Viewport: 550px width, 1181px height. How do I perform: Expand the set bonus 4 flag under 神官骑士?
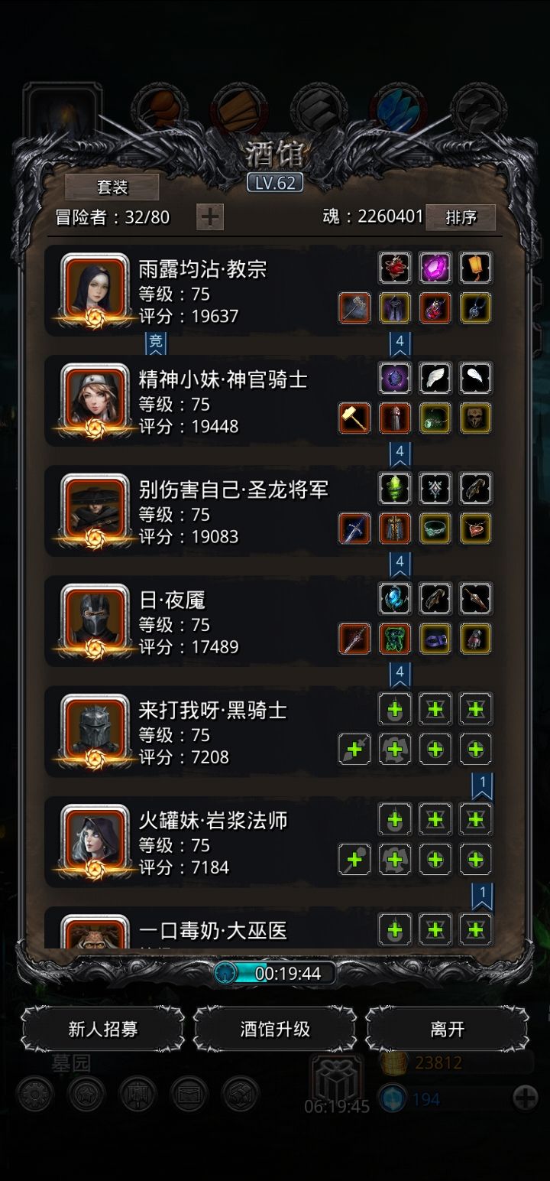tap(400, 454)
